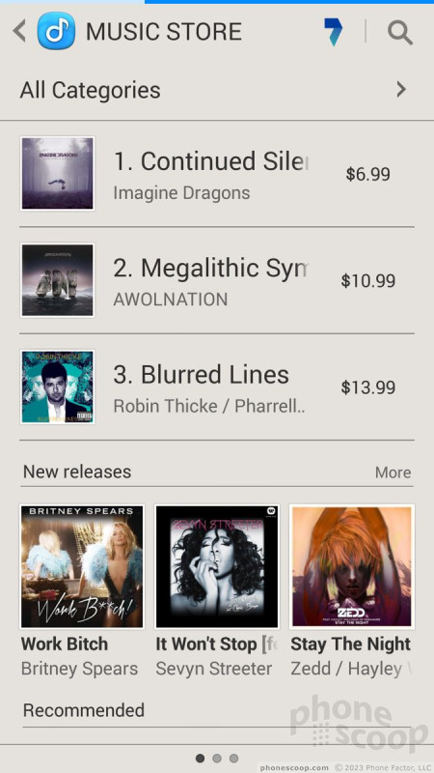This screenshot has height=773, width=434.
Task: Open Britney Spears Work Bitch cover
Action: coord(82,566)
